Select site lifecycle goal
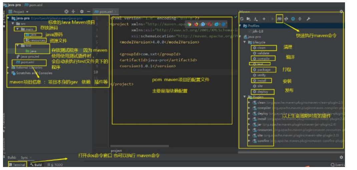 pos(258,86)
